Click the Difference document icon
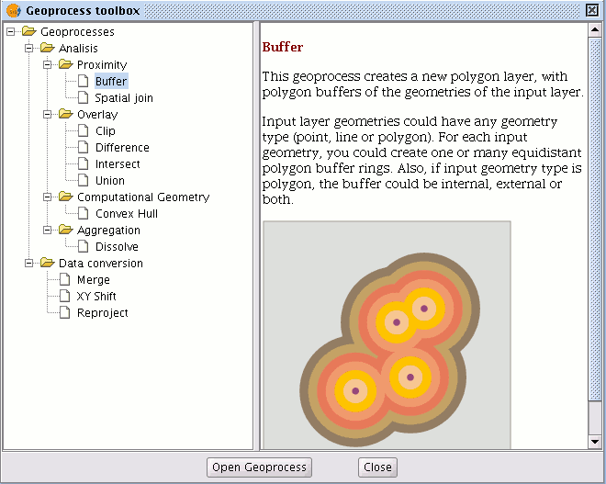606x484 pixels. point(84,147)
